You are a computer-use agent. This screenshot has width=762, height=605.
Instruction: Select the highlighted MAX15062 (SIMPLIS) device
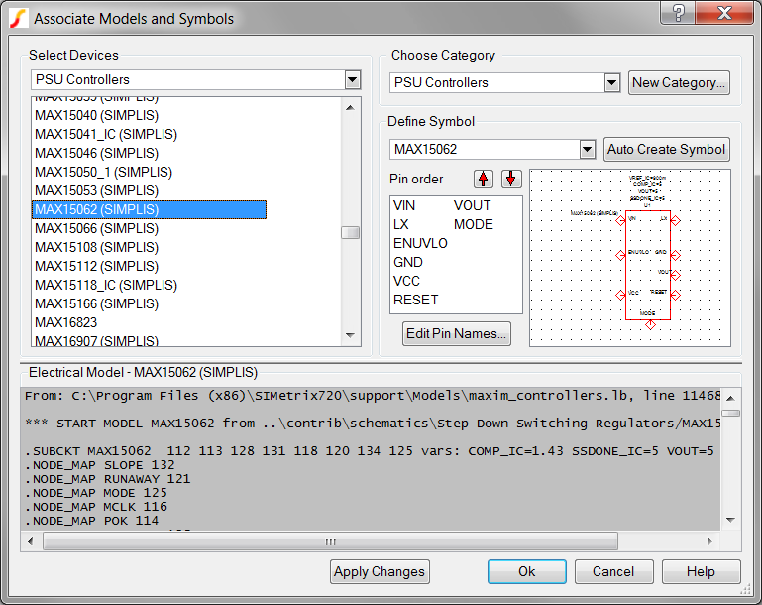(x=150, y=209)
